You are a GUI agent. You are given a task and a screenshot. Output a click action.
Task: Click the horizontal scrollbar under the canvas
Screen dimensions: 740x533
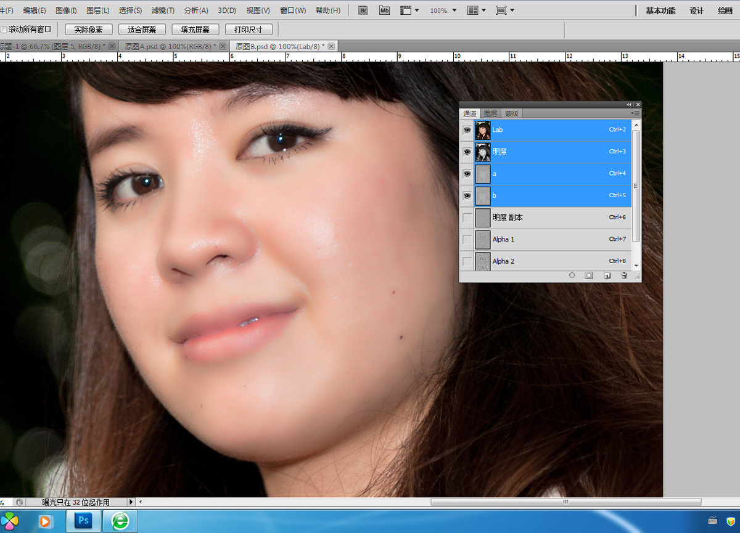tap(564, 502)
